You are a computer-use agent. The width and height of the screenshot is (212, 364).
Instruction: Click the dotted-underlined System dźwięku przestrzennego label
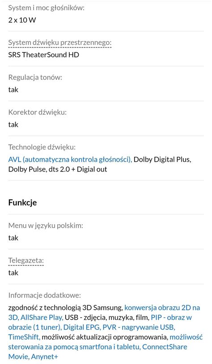[x=60, y=43]
